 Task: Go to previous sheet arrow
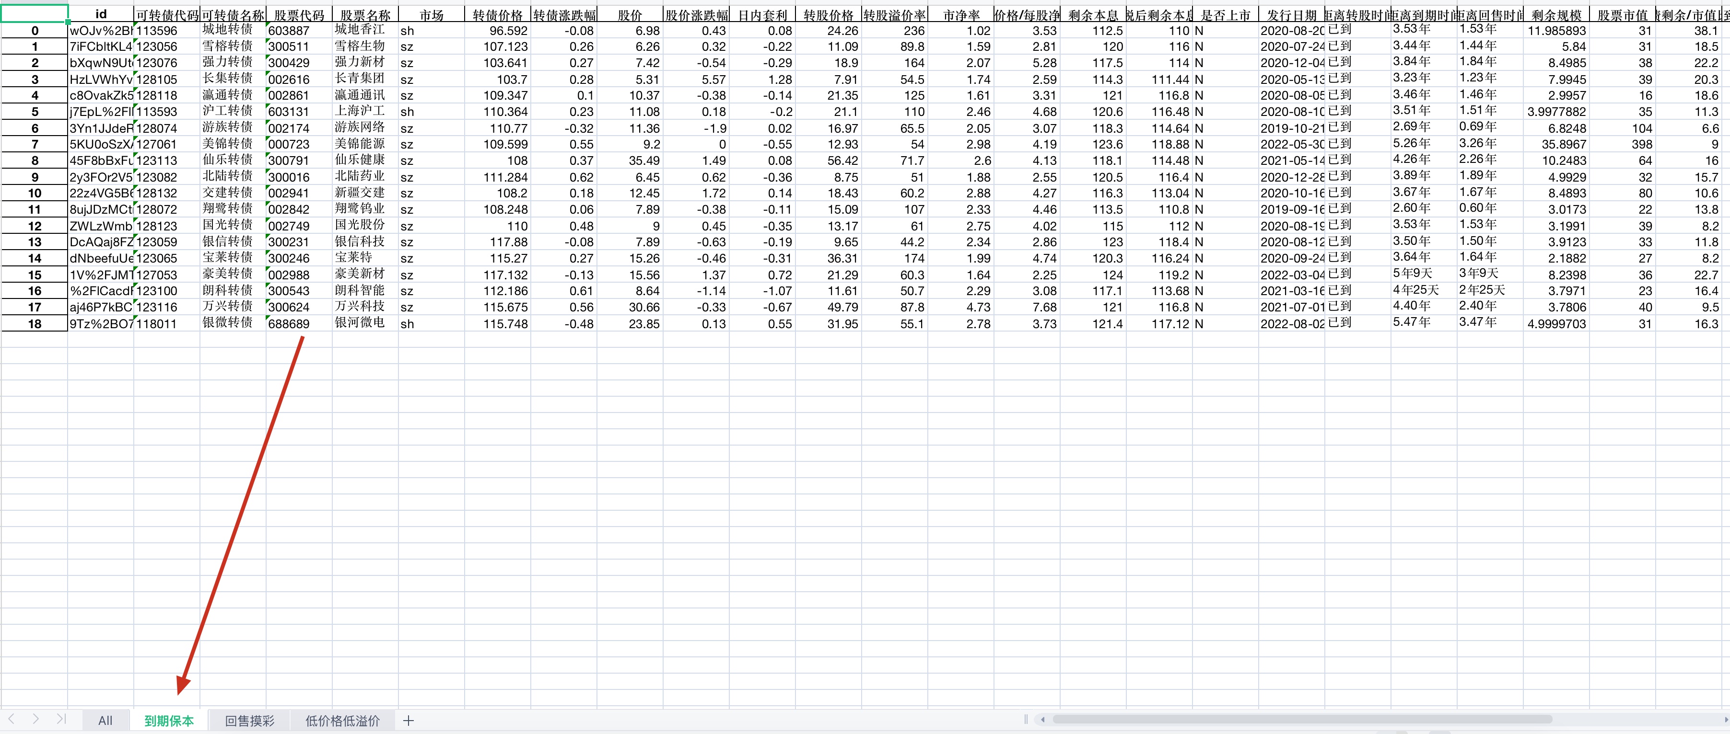[12, 719]
